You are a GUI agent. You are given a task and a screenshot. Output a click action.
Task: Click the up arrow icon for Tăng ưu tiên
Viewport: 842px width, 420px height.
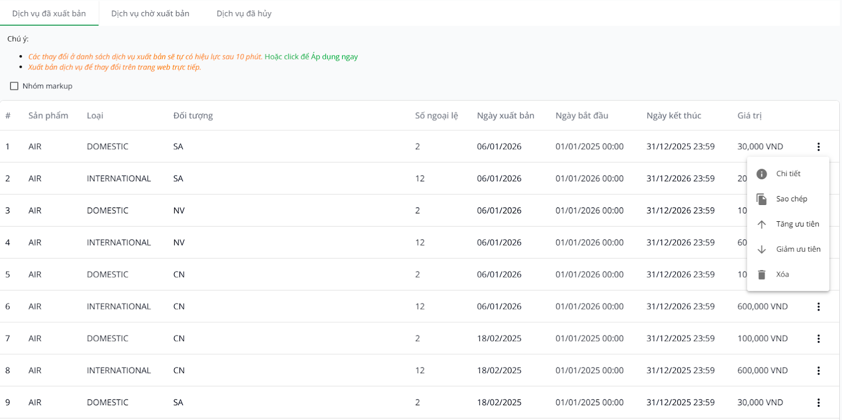click(x=761, y=224)
